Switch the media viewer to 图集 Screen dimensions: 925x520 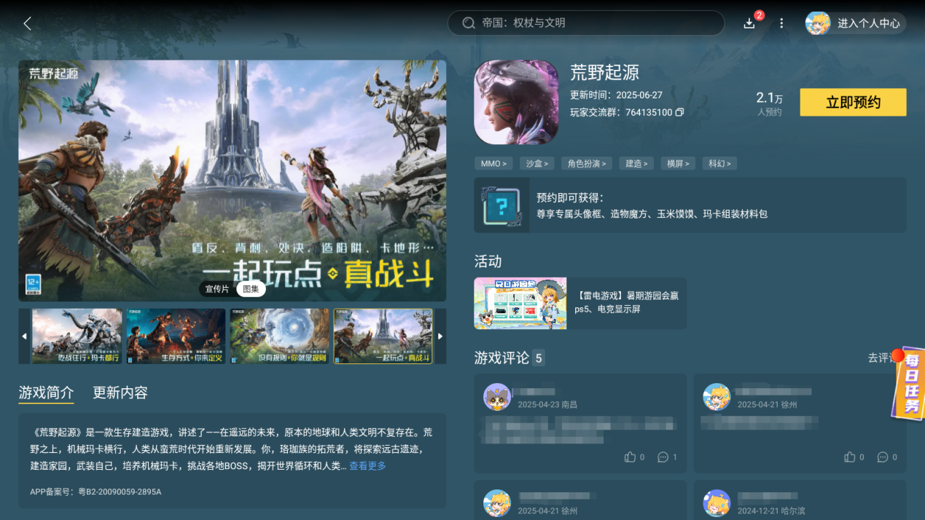[x=251, y=289]
